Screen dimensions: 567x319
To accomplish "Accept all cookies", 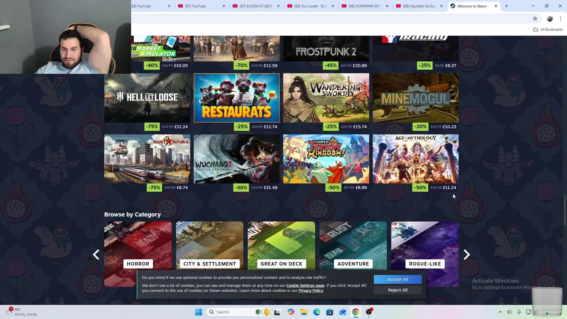I will tap(397, 279).
